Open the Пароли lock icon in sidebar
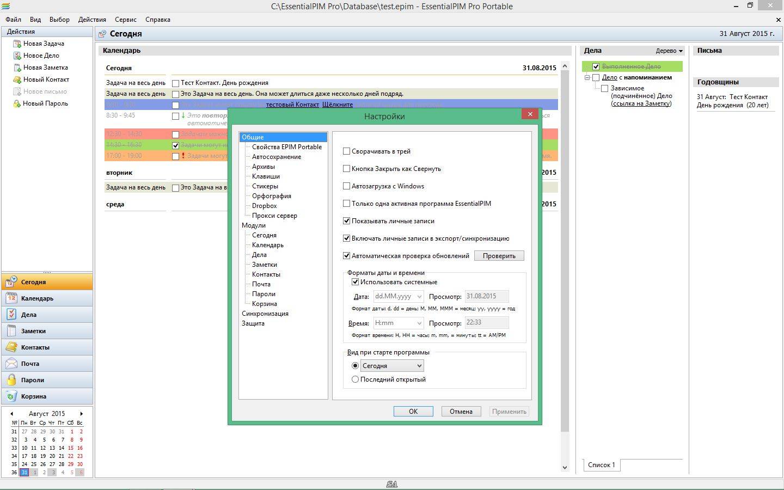 click(11, 380)
